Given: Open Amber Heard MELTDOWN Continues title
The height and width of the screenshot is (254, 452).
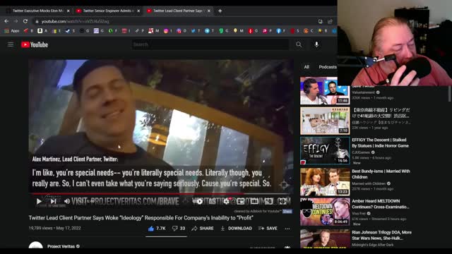Looking at the screenshot, I should point(380,204).
